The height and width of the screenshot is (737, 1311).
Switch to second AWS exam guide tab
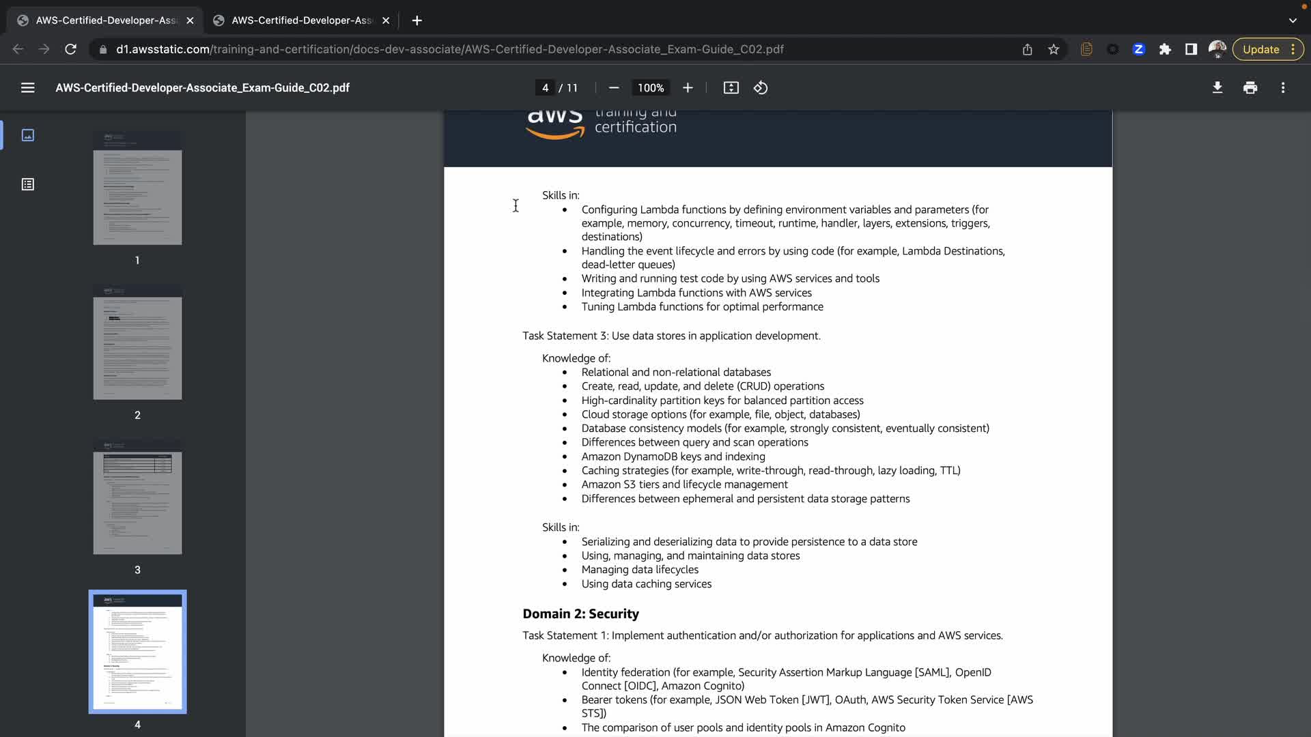(x=300, y=20)
